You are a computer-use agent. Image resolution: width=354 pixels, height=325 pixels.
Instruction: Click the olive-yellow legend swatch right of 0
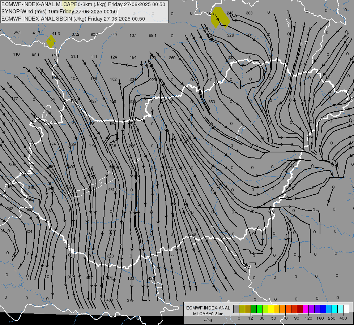[x=242, y=309]
